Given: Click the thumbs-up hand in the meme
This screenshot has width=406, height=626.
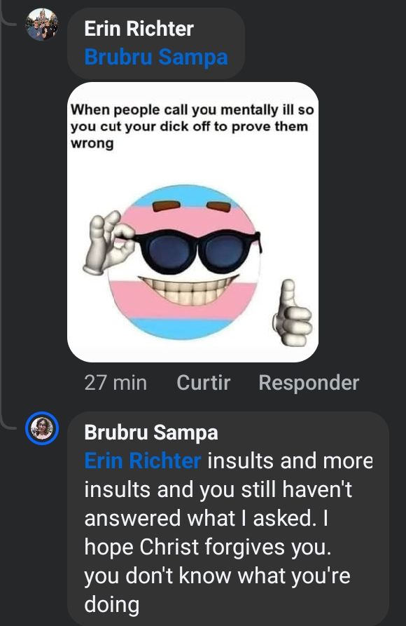Looking at the screenshot, I should tap(292, 313).
